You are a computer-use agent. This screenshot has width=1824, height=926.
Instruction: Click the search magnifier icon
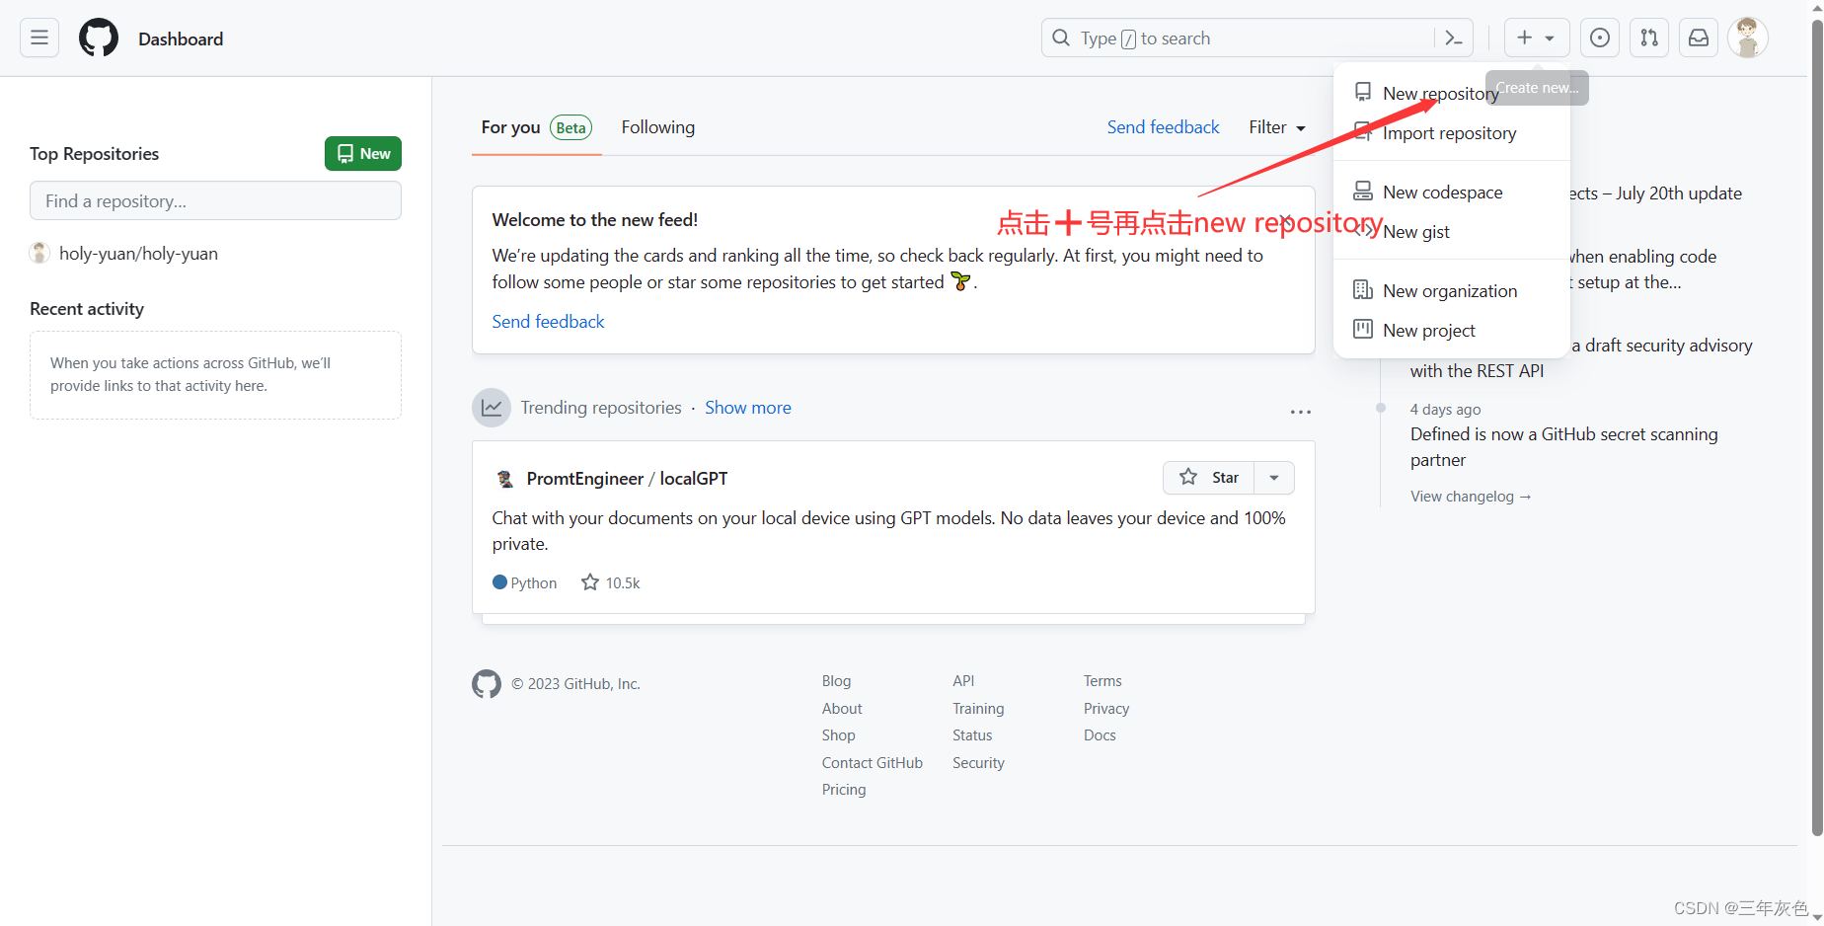tap(1060, 38)
